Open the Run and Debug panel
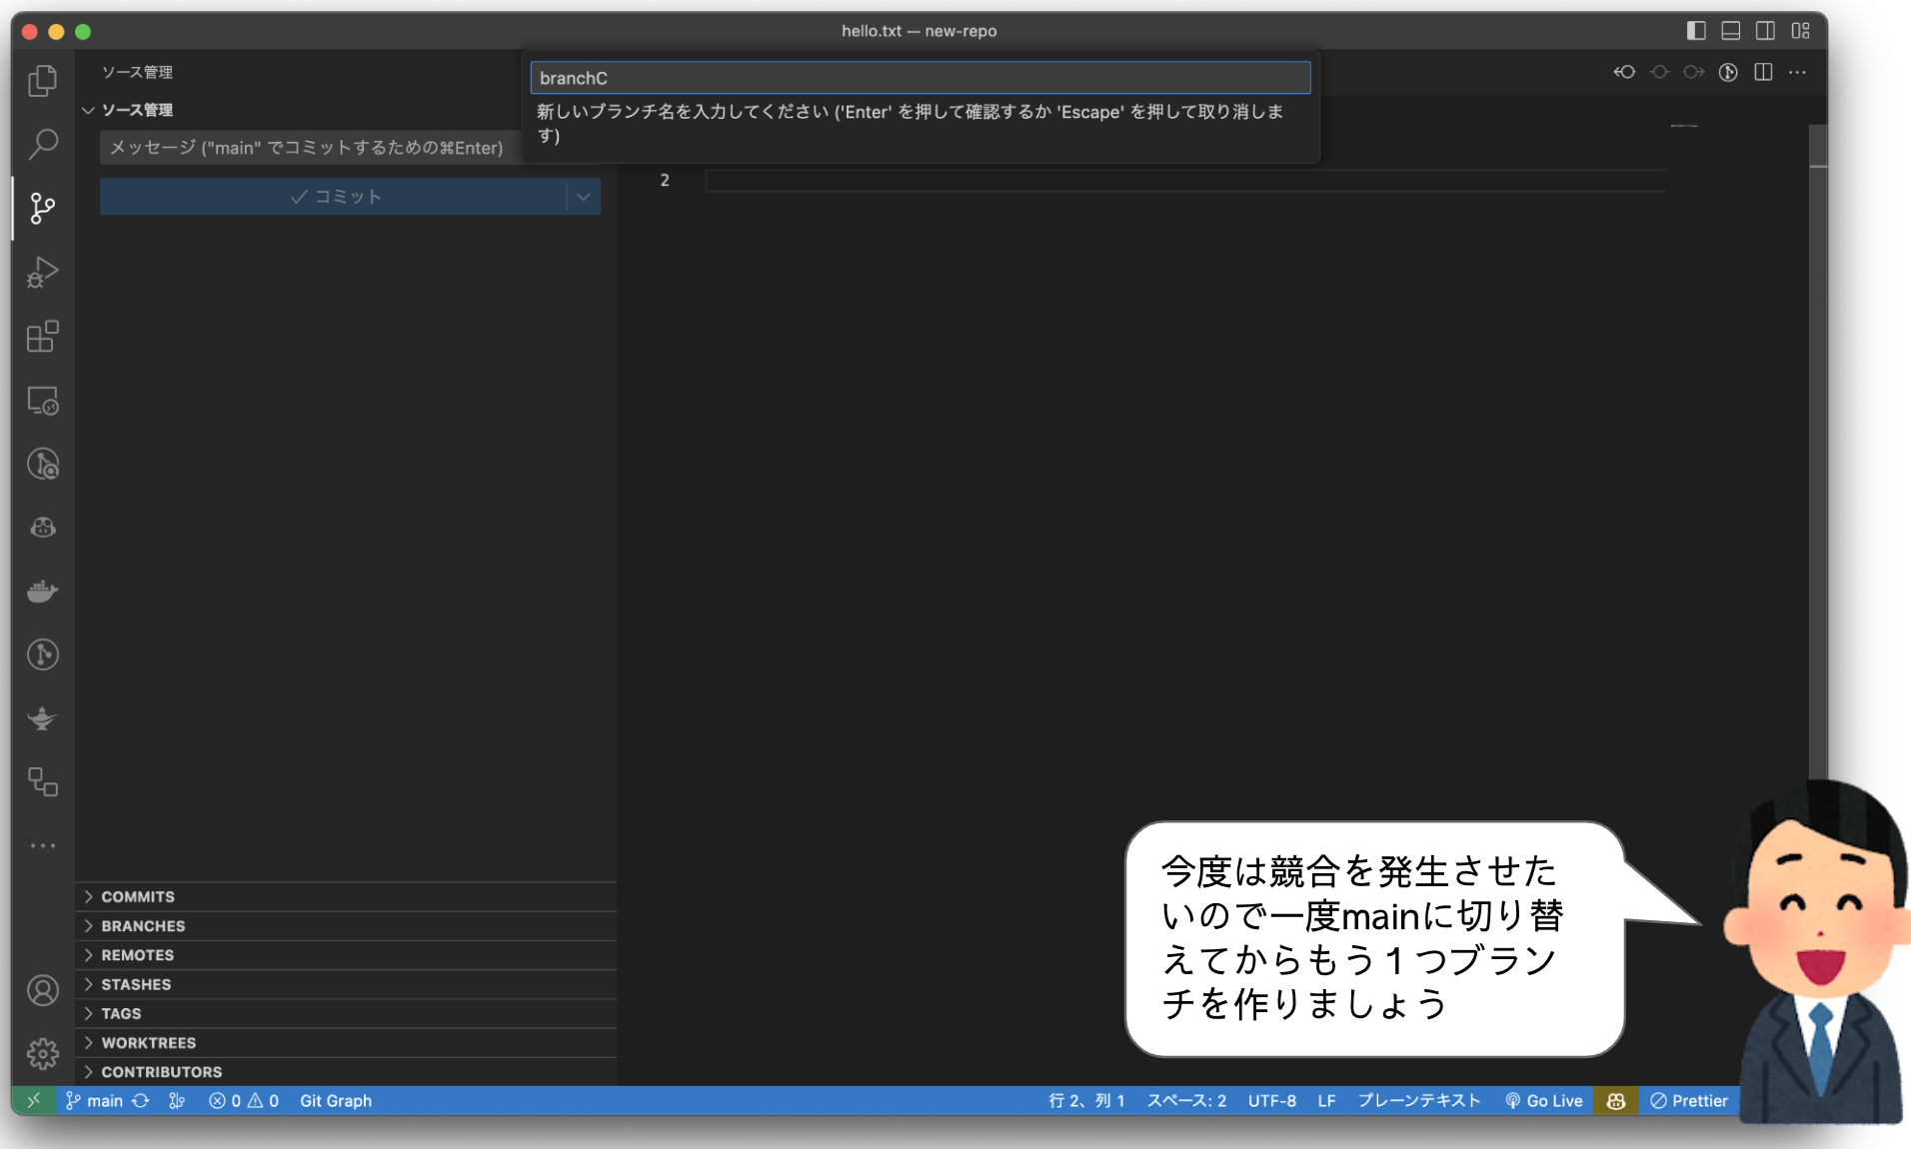 pos(43,272)
